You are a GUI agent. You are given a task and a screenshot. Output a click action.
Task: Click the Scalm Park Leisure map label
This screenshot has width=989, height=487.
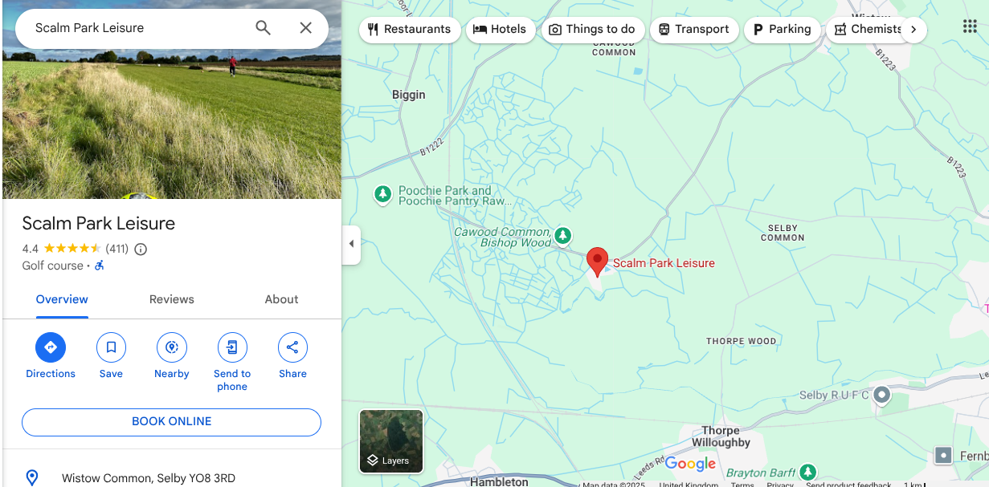click(664, 263)
